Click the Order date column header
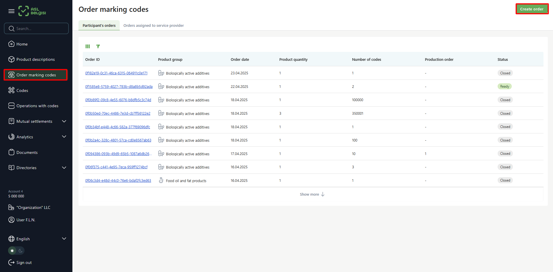Screen dimensions: 553x272 pyautogui.click(x=240, y=59)
